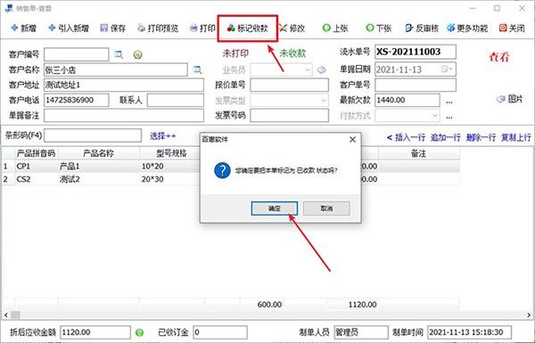The image size is (535, 343).
Task: Click the question mark icon in dialog
Action: click(222, 170)
